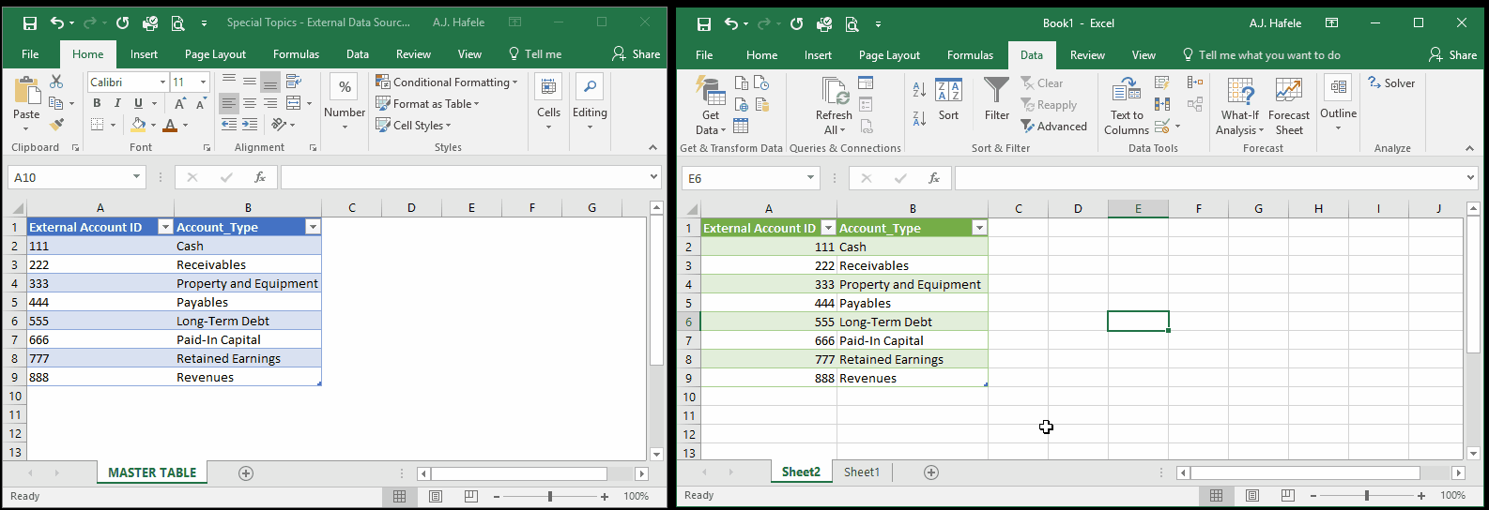This screenshot has height=510, width=1489.
Task: Open External Account ID filter in MASTER TABLE
Action: [x=165, y=227]
